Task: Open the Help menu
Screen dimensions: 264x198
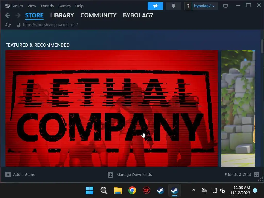Action: point(79,6)
